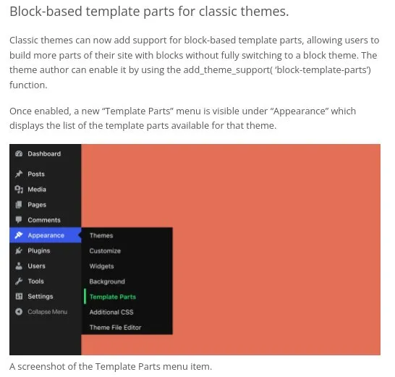Click the Users person icon
The width and height of the screenshot is (395, 377).
point(19,266)
